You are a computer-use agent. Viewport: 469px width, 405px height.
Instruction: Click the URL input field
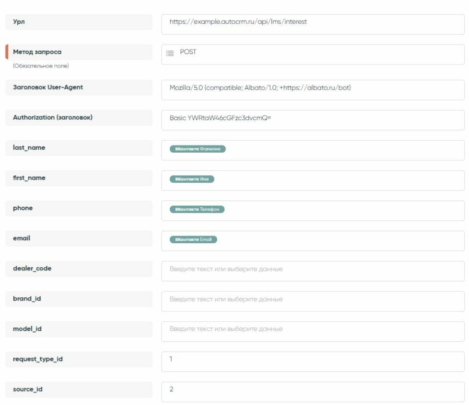313,24
